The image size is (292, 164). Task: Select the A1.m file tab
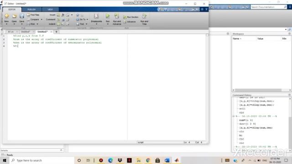point(11,31)
